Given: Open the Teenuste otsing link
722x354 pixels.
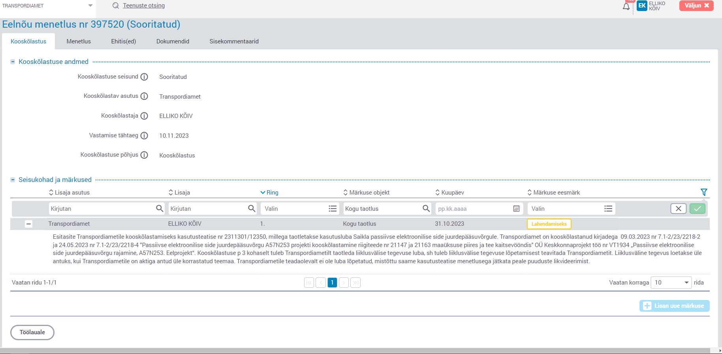Looking at the screenshot, I should click(144, 6).
